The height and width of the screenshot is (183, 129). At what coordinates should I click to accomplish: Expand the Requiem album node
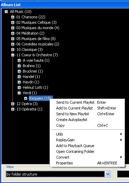coord(26,99)
